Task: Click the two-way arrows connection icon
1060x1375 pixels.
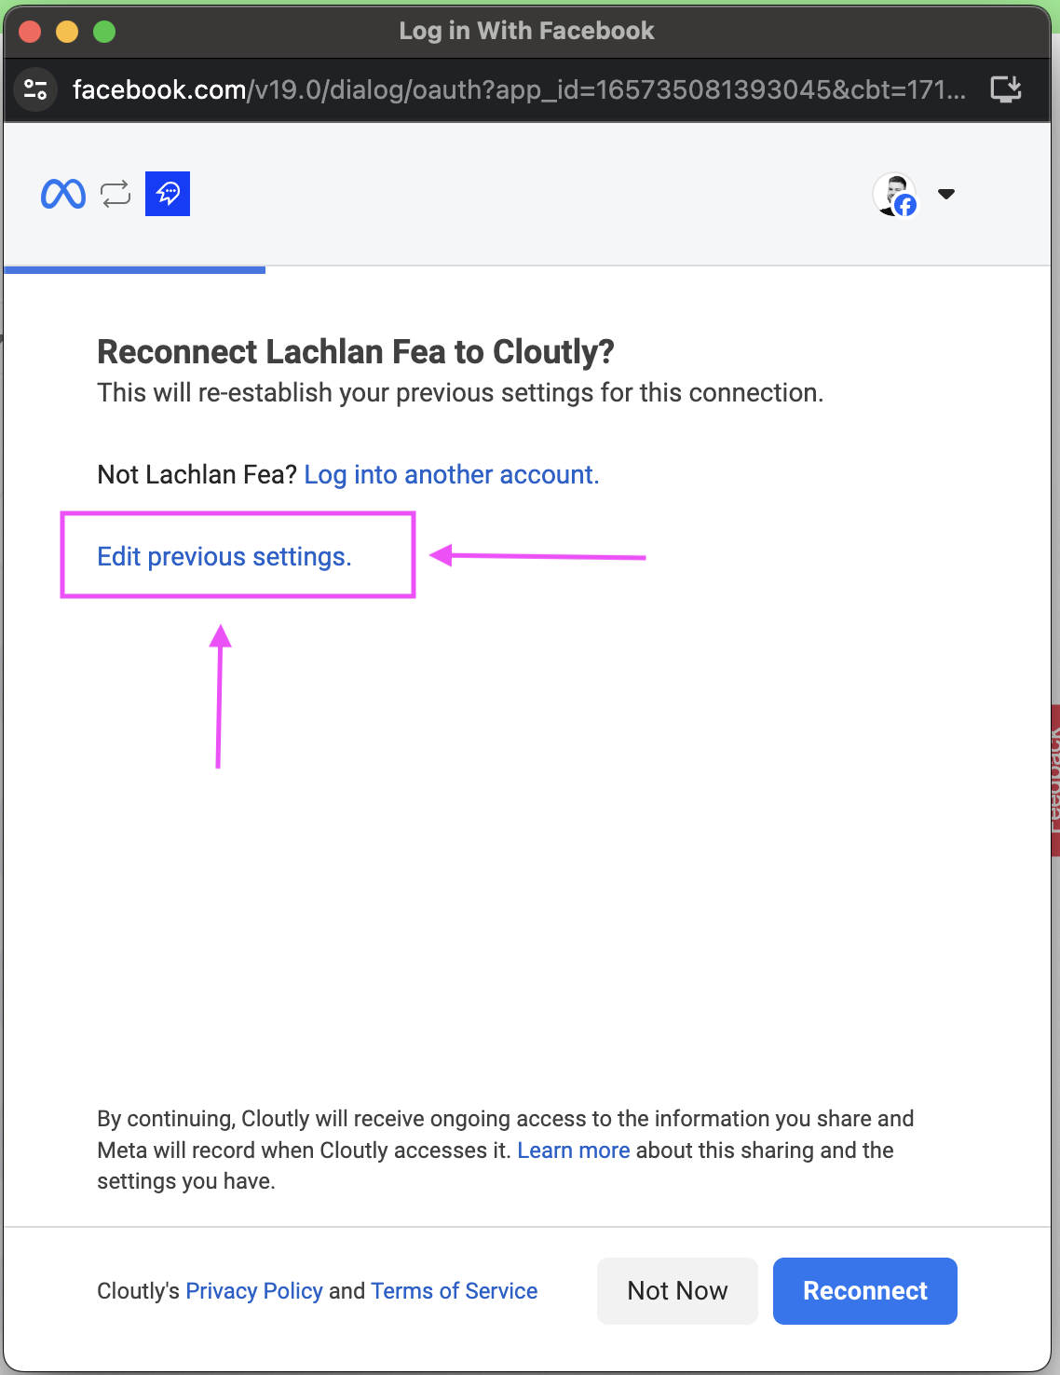Action: pyautogui.click(x=116, y=194)
